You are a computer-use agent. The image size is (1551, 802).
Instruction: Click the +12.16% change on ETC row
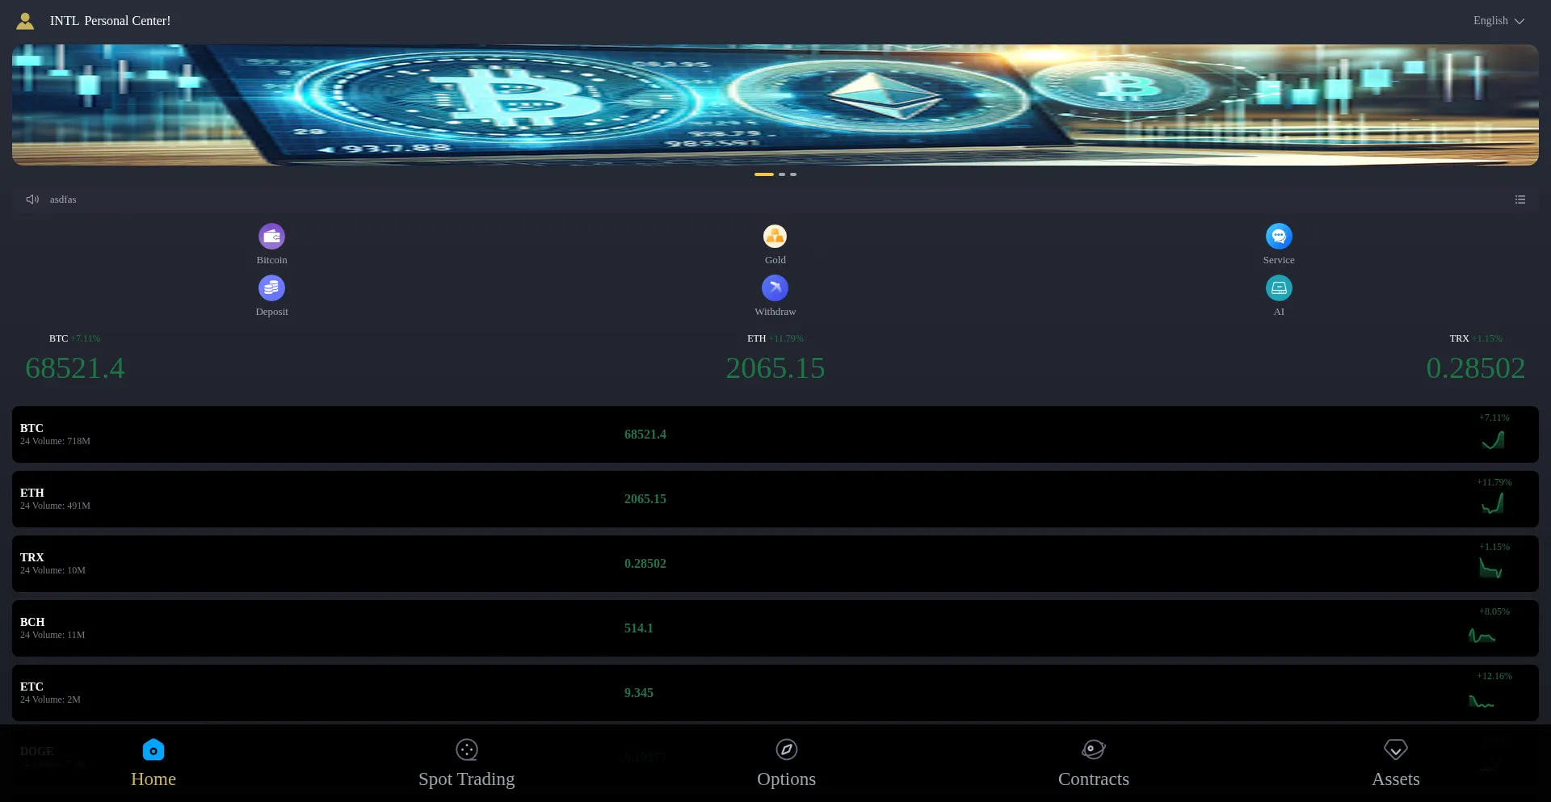click(x=1494, y=676)
